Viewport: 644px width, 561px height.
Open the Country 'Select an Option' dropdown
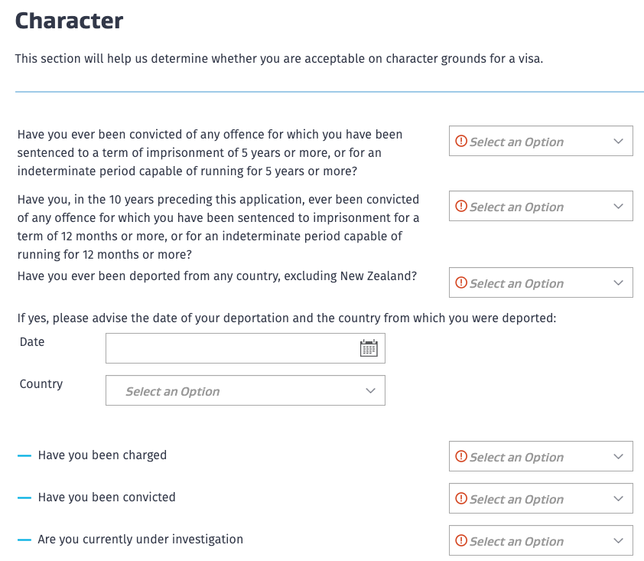click(x=245, y=391)
